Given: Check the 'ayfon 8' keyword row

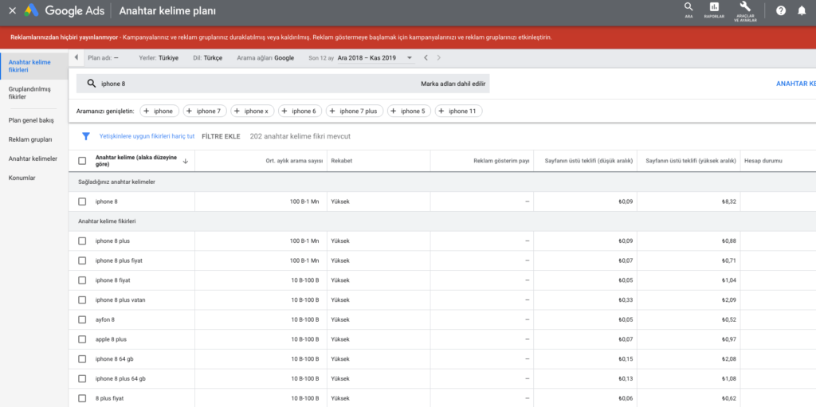Looking at the screenshot, I should coord(82,319).
